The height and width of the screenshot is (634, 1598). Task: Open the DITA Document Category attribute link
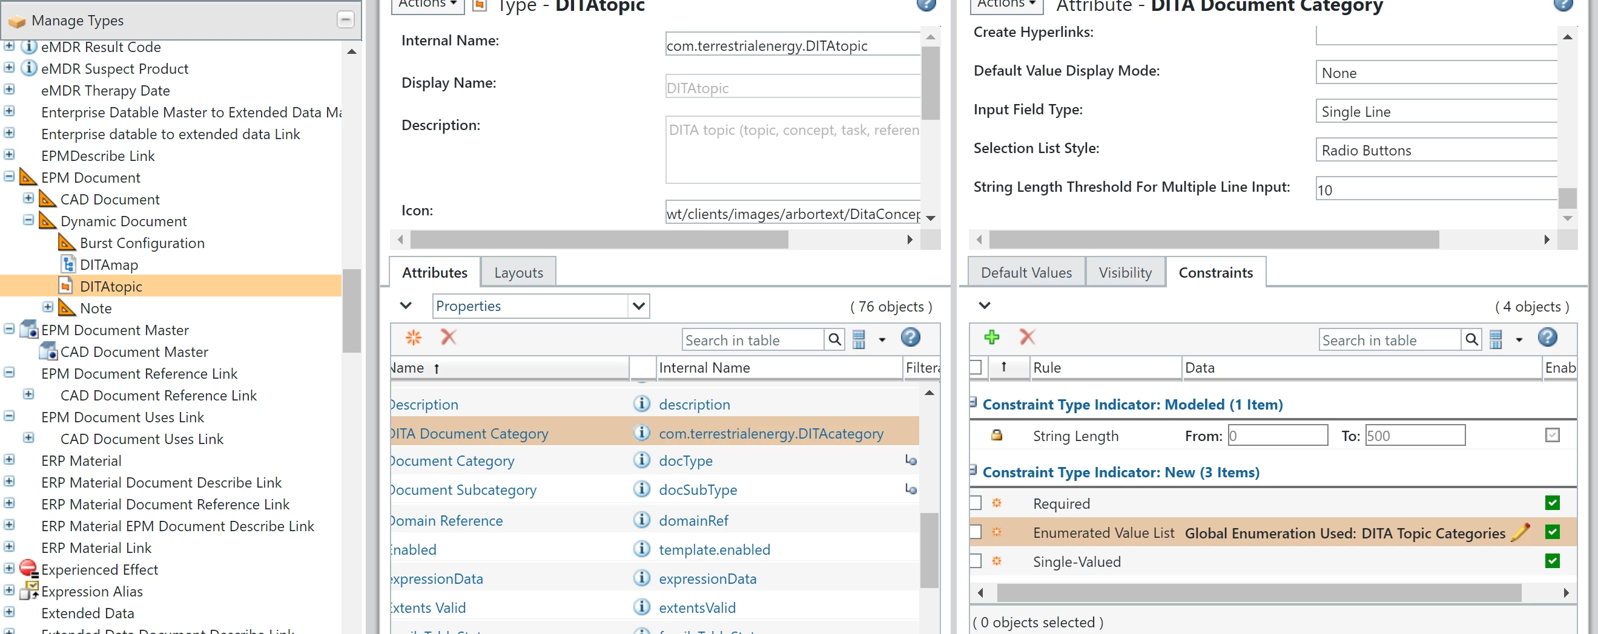point(470,433)
